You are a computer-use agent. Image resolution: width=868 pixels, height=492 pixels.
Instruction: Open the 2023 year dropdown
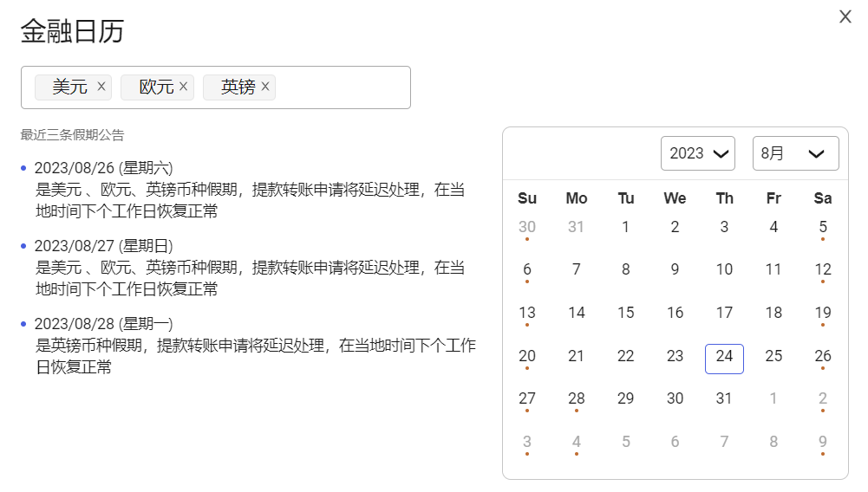coord(697,153)
